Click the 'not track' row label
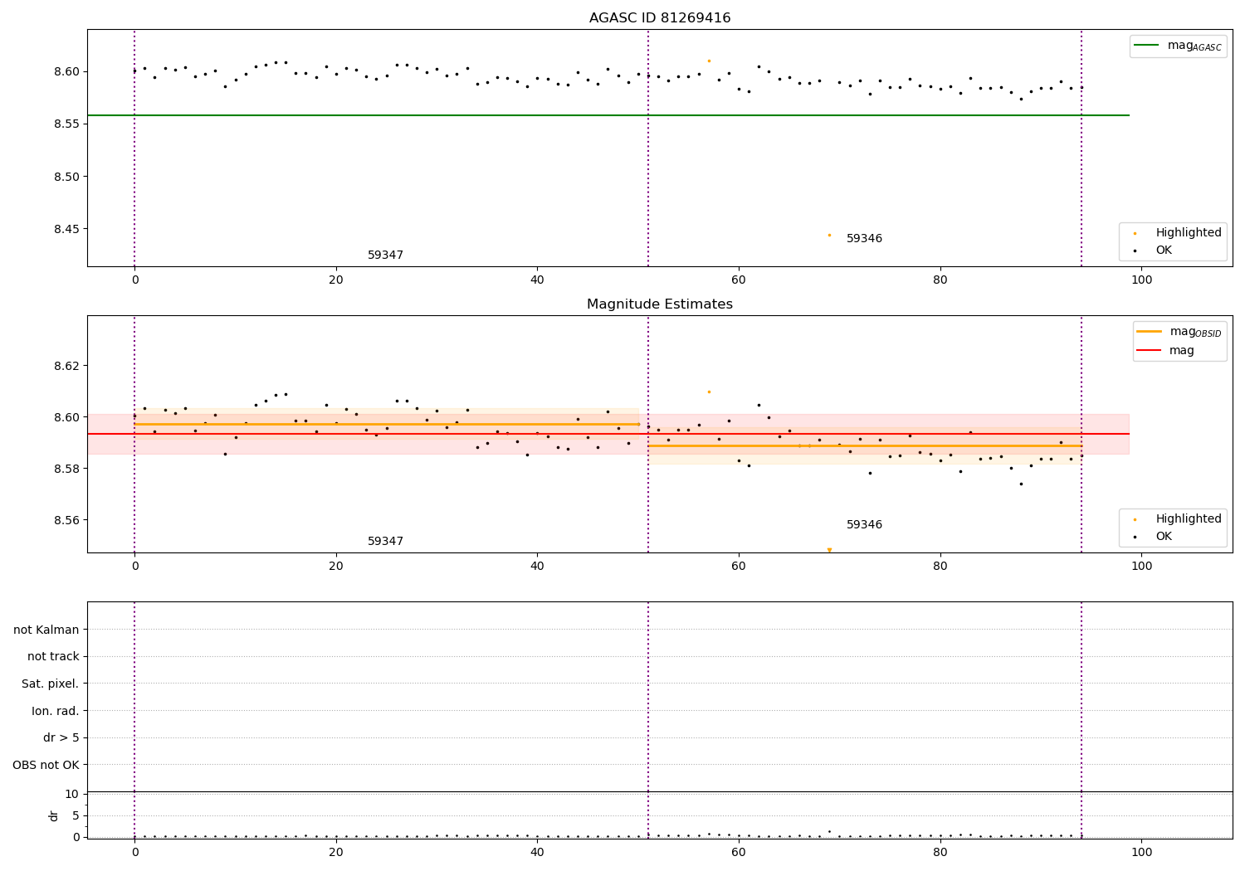 click(x=53, y=656)
